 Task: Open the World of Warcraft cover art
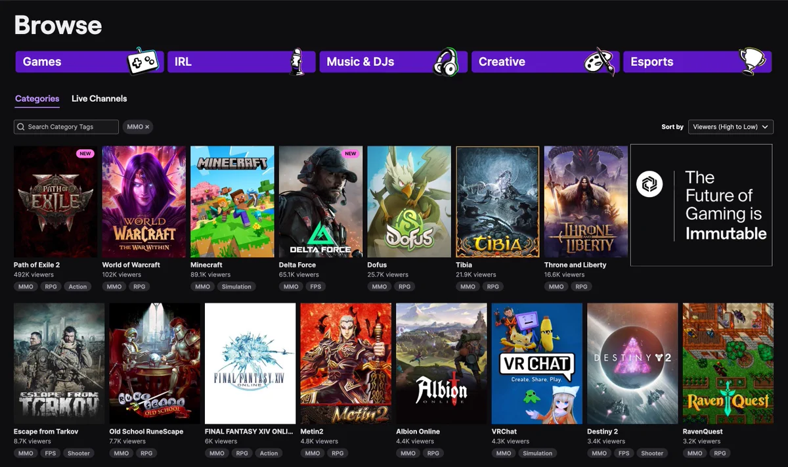[144, 202]
